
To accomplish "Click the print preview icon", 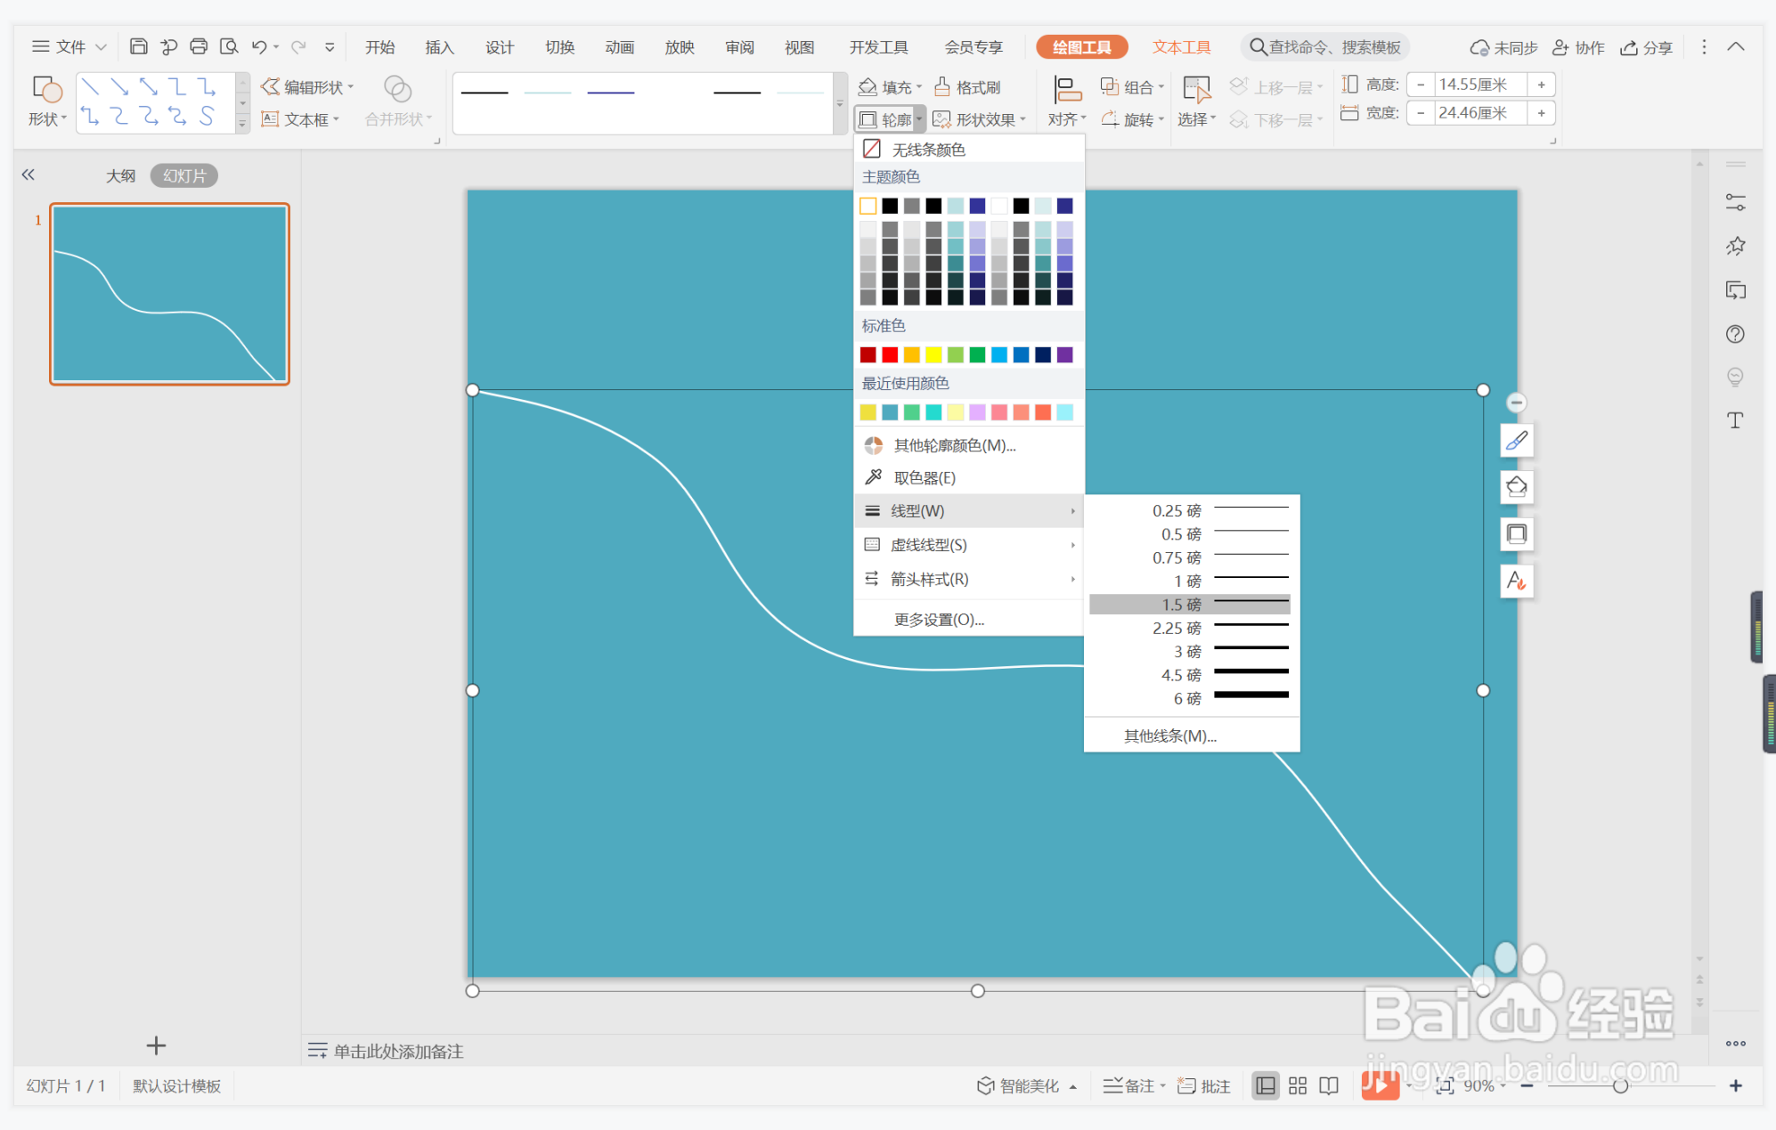I will tap(229, 47).
